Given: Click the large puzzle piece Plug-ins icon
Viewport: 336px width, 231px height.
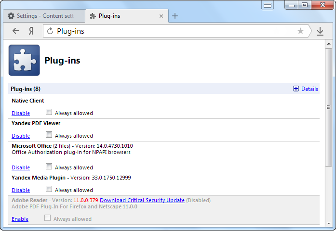Looking at the screenshot, I should pos(24,60).
